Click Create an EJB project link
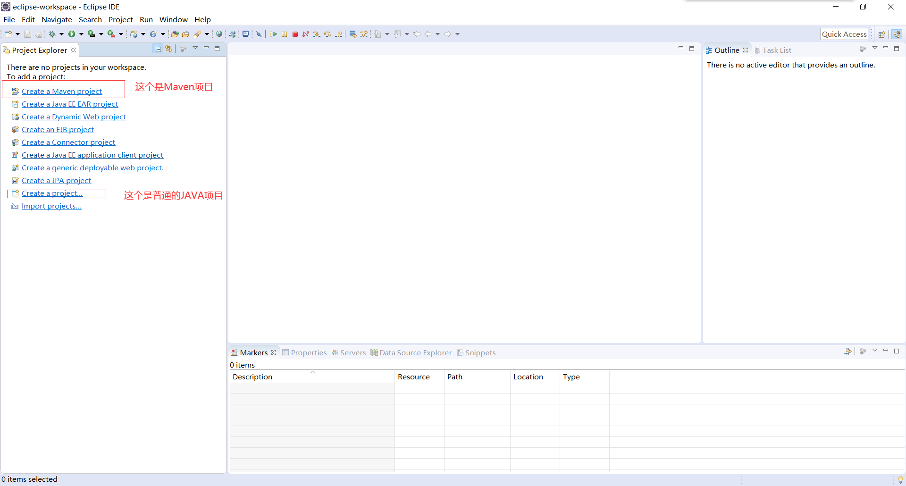Viewport: 906px width, 486px height. pyautogui.click(x=58, y=129)
